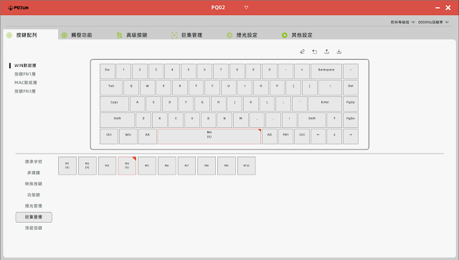
Task: Switch to the 觸發功能 tab
Action: click(x=77, y=35)
